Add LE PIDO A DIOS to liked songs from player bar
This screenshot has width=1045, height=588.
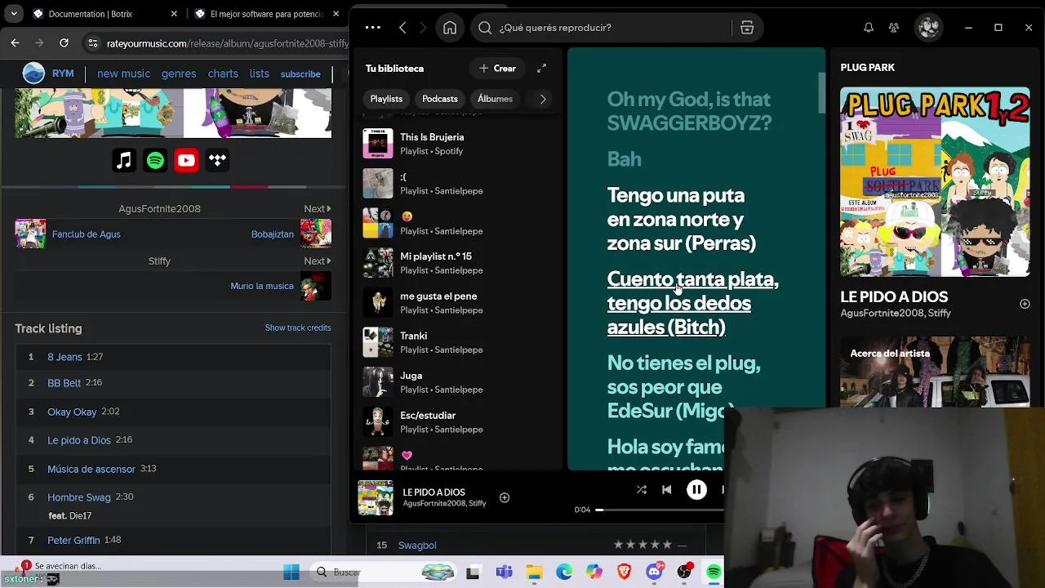pyautogui.click(x=505, y=497)
